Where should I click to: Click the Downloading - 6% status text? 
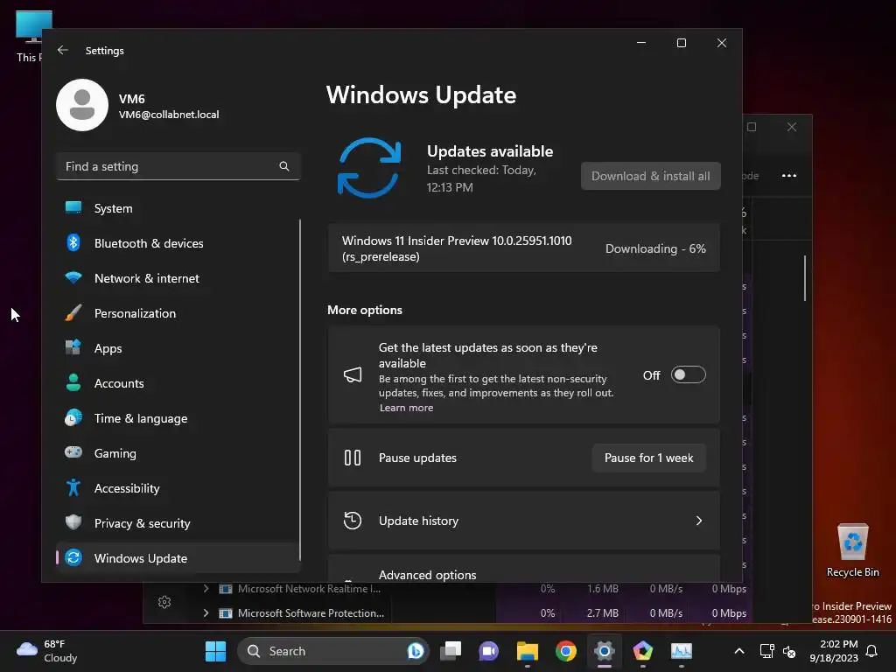point(655,248)
